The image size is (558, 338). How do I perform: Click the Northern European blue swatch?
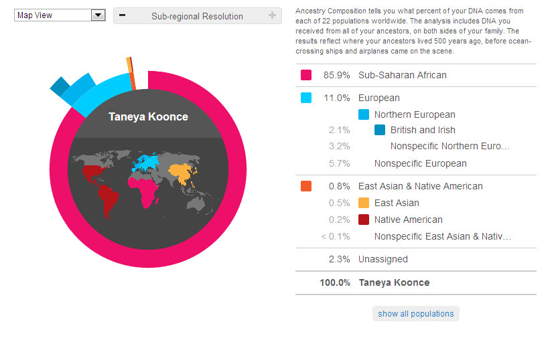pyautogui.click(x=364, y=114)
